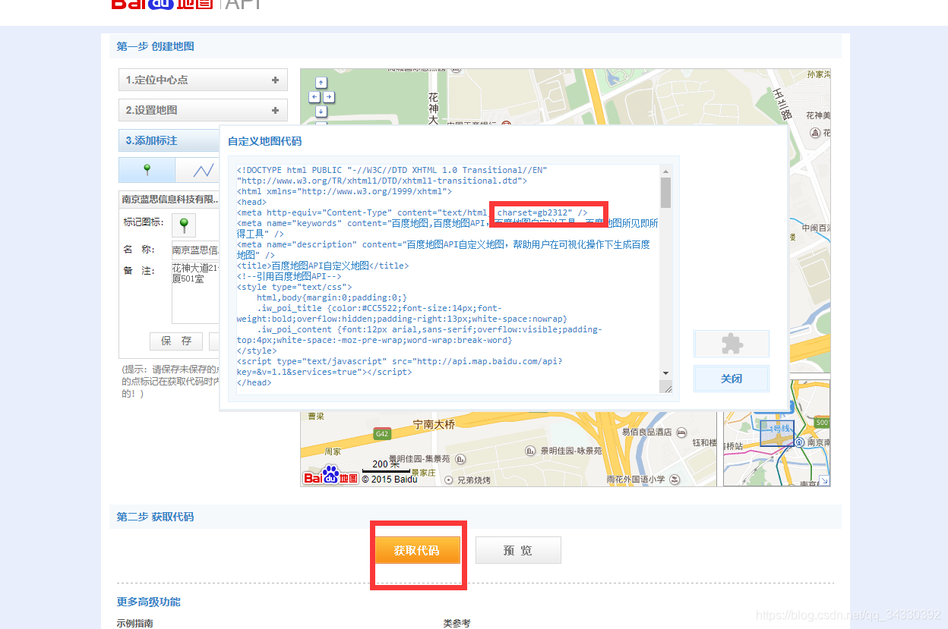Open the 3.添加标注 section header
The height and width of the screenshot is (629, 948).
point(169,140)
